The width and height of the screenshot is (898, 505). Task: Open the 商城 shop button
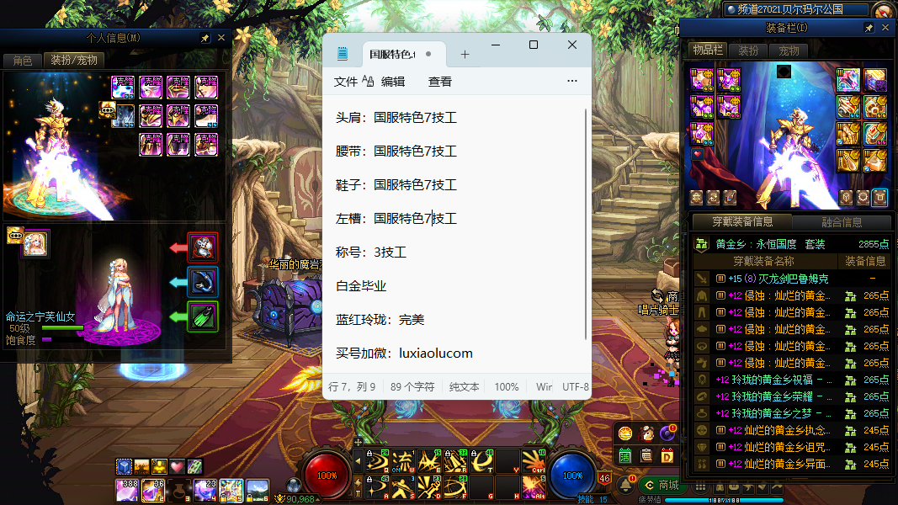pos(661,485)
